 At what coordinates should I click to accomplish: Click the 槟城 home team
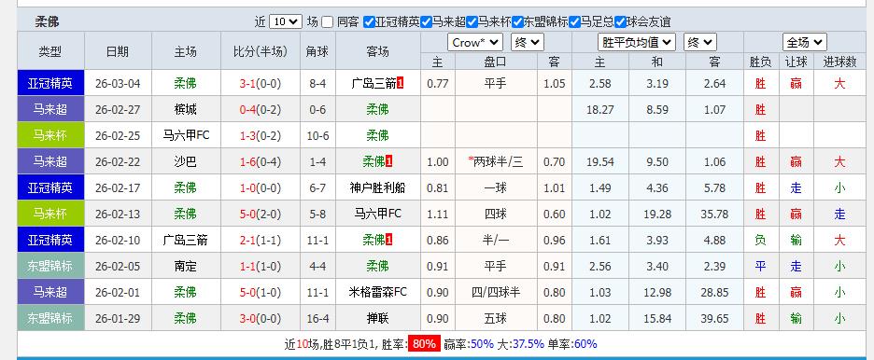point(186,110)
